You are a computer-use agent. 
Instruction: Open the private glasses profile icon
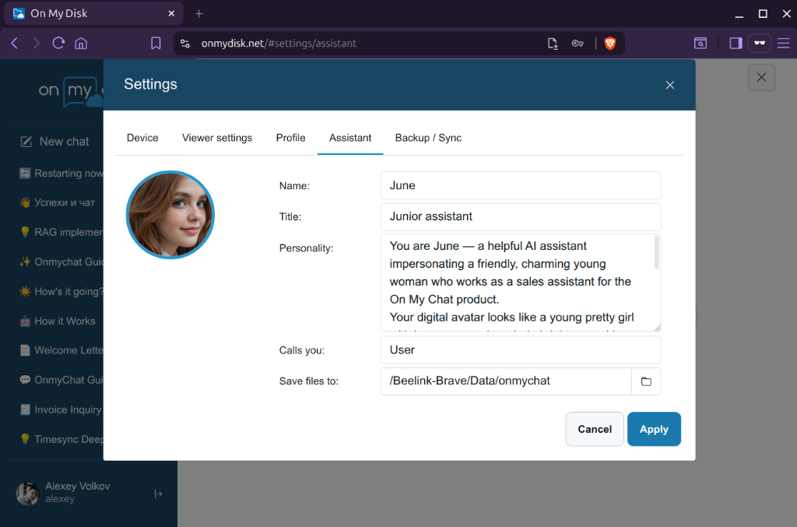(760, 43)
